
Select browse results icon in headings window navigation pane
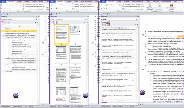point(8,23)
